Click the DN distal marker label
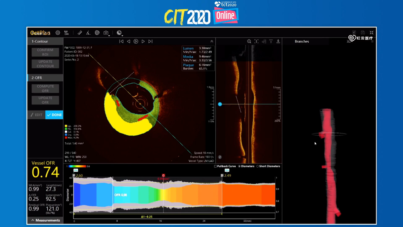Image resolution: width=403 pixels, height=227 pixels. click(x=227, y=171)
